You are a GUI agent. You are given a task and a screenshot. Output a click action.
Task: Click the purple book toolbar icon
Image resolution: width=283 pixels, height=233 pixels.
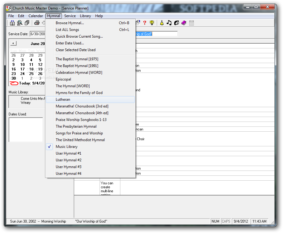point(184,23)
